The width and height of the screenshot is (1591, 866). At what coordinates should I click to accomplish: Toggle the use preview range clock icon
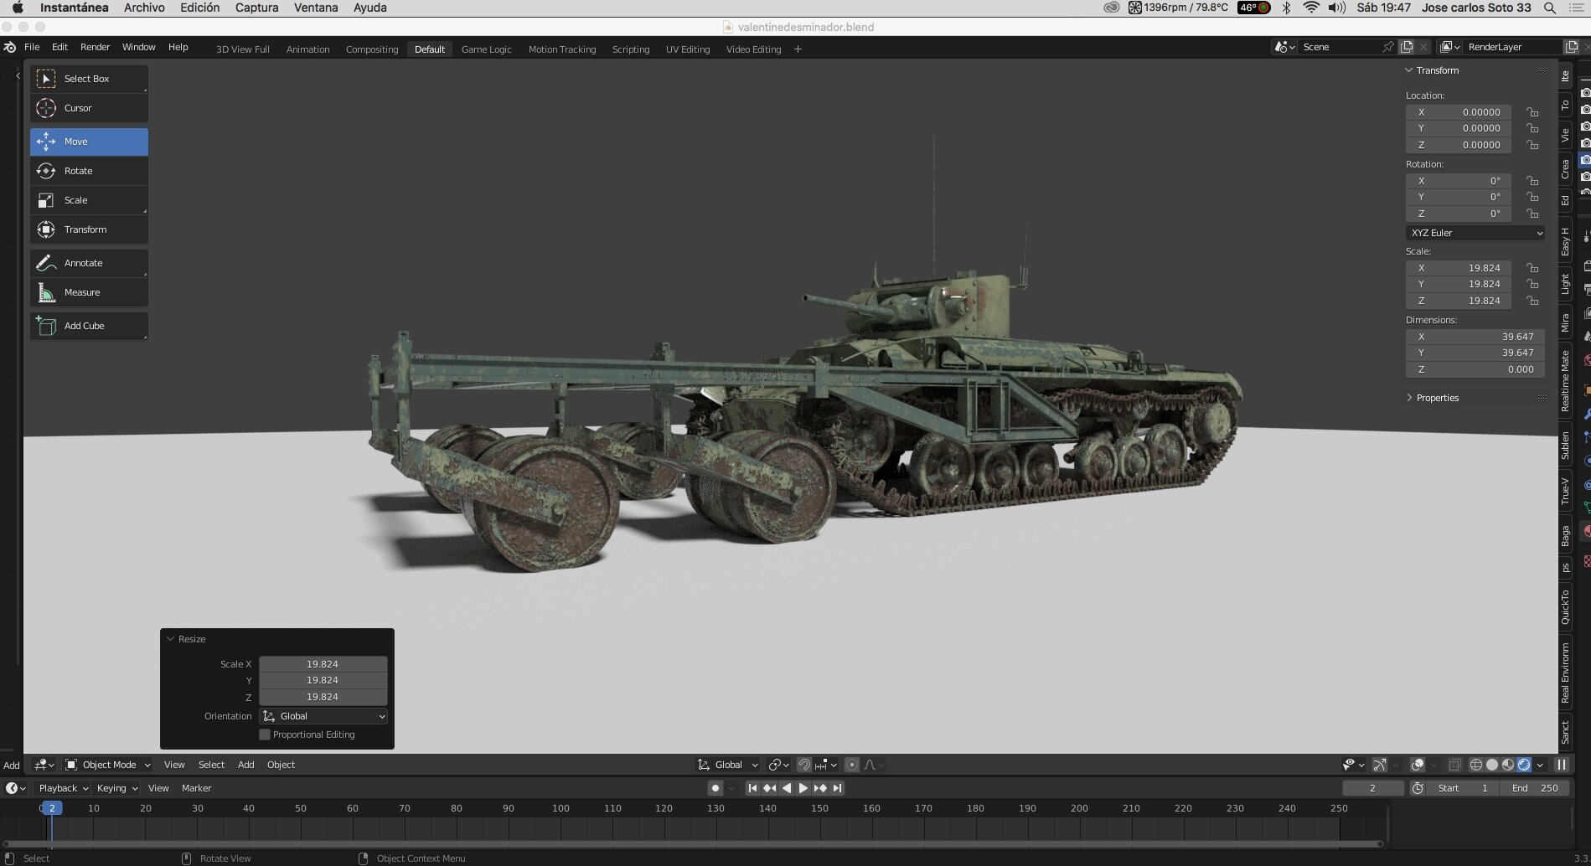pos(1418,788)
